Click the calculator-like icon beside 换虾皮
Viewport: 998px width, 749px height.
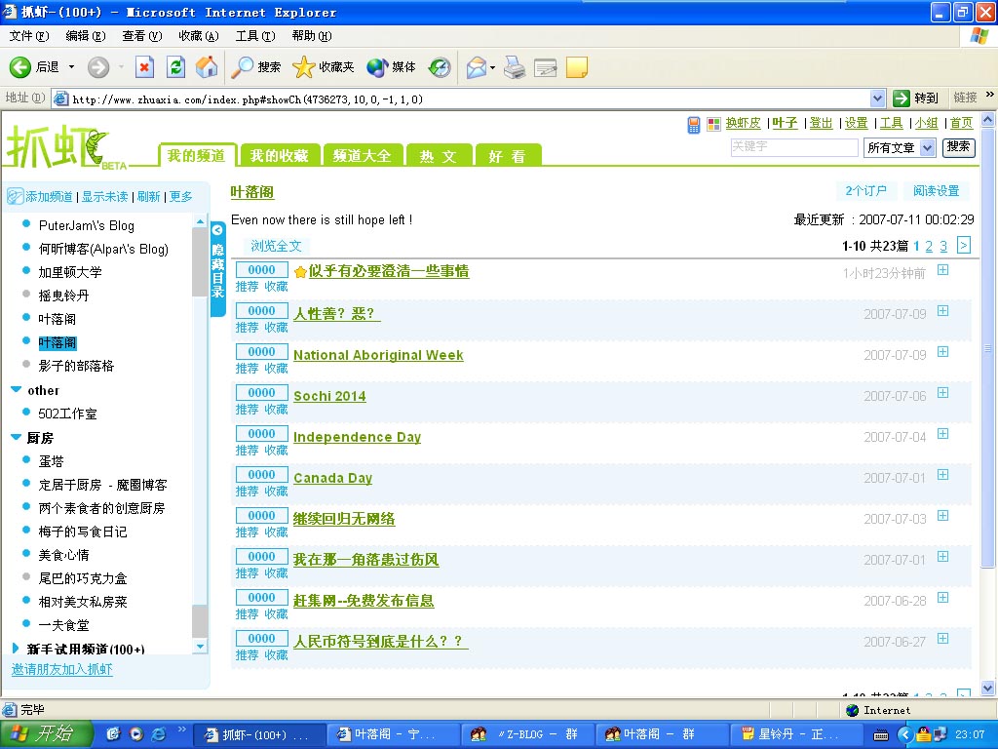(x=694, y=125)
